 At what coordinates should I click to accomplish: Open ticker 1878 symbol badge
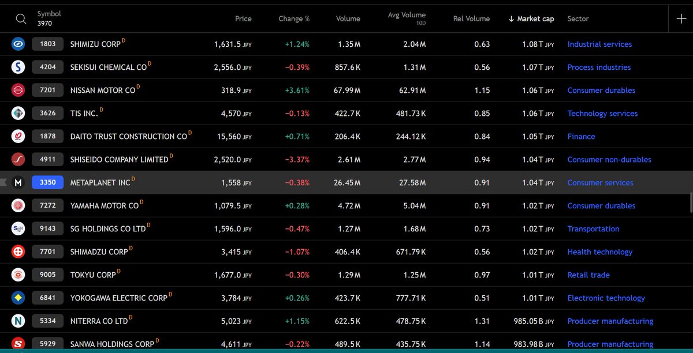pos(47,136)
